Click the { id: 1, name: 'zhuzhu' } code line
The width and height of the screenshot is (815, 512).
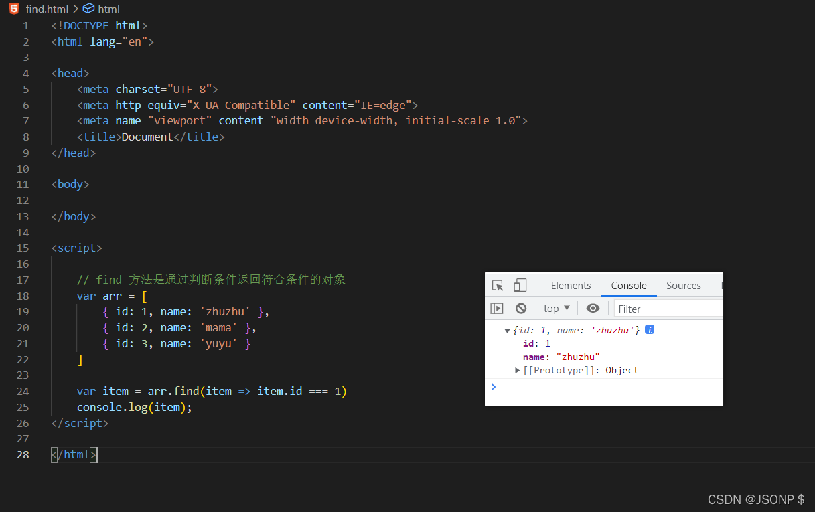[x=186, y=311]
